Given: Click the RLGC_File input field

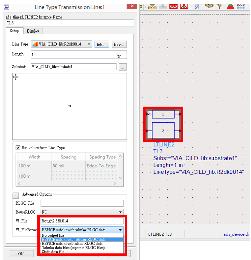Looking at the screenshot, I should coord(82,203).
